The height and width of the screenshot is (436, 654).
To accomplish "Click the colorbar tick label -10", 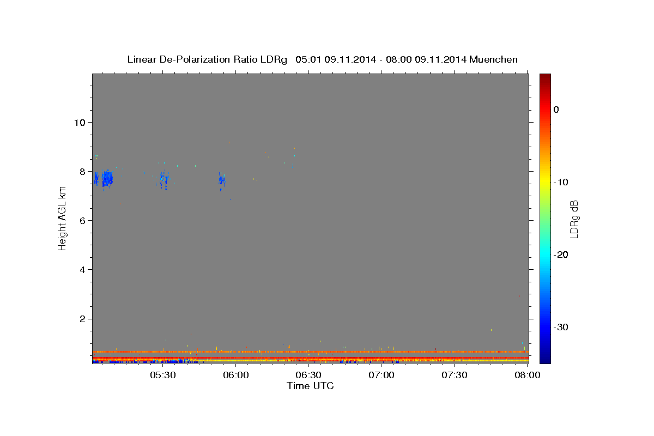I will tap(561, 182).
